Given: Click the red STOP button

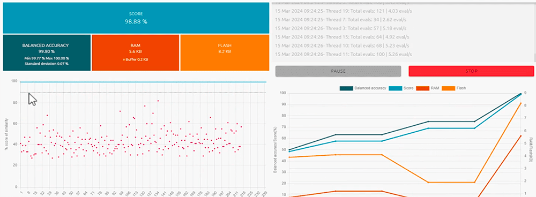Looking at the screenshot, I should (x=471, y=71).
